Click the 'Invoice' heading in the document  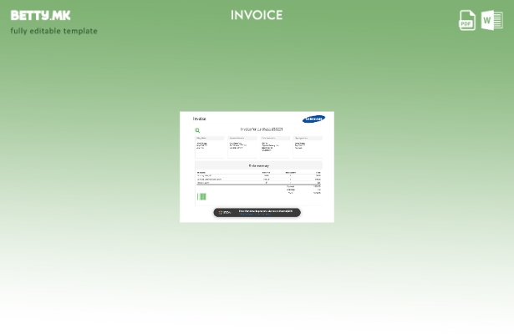point(200,119)
